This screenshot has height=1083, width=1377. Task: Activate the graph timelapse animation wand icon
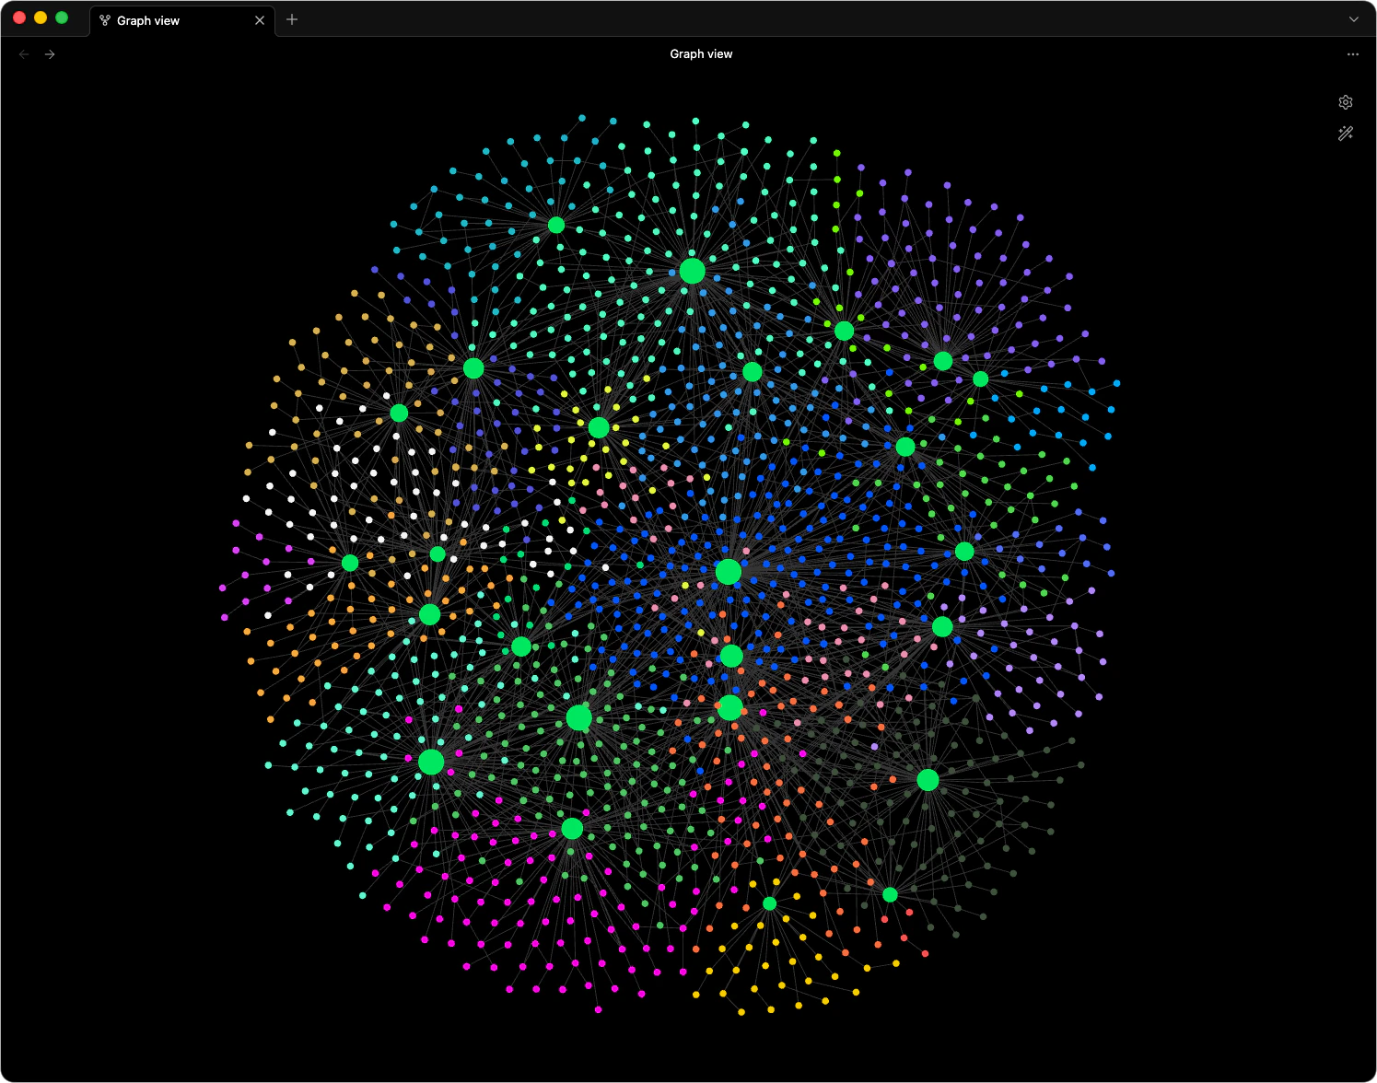coord(1346,134)
